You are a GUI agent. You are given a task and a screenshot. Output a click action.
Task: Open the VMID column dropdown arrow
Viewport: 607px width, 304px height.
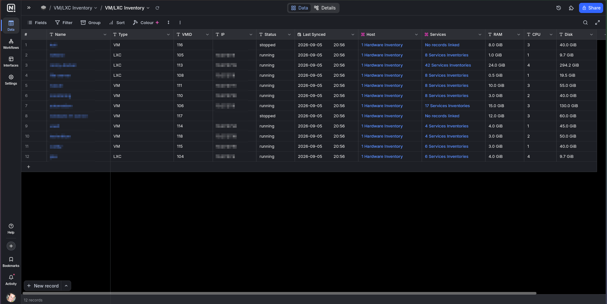pyautogui.click(x=207, y=35)
